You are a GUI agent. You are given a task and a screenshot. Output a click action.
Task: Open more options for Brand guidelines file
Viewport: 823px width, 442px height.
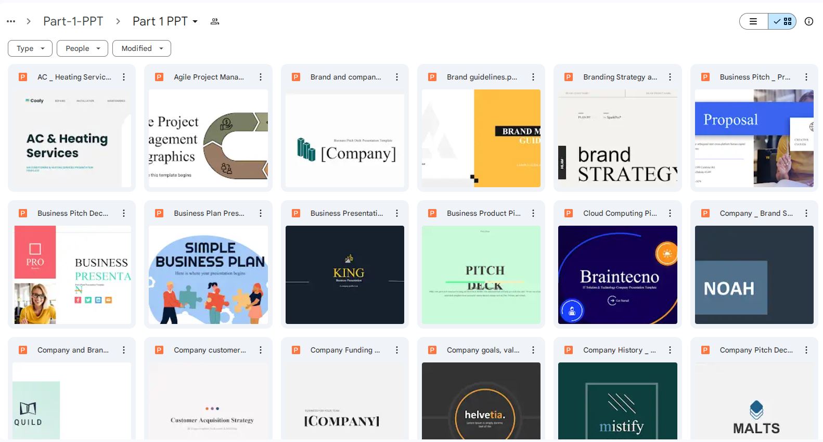pyautogui.click(x=533, y=77)
